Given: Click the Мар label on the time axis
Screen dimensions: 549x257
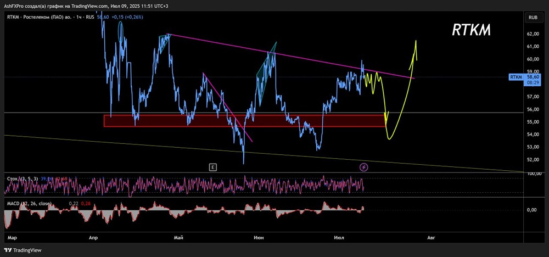Looking at the screenshot, I should [x=12, y=238].
